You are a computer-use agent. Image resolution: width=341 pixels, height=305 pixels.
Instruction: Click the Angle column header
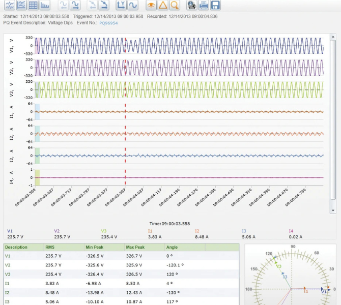[172, 247]
